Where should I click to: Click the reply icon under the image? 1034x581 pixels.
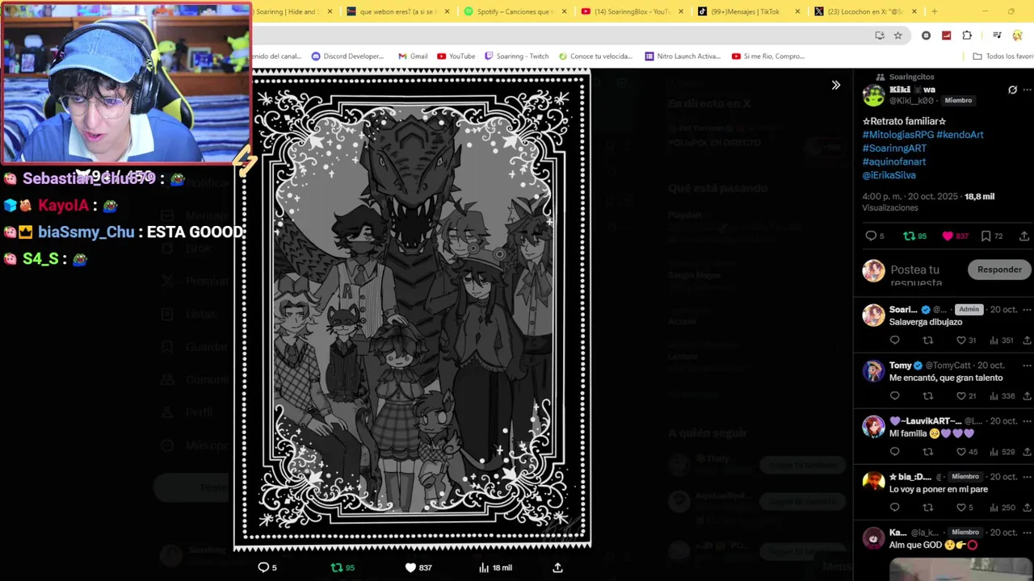[x=263, y=567]
